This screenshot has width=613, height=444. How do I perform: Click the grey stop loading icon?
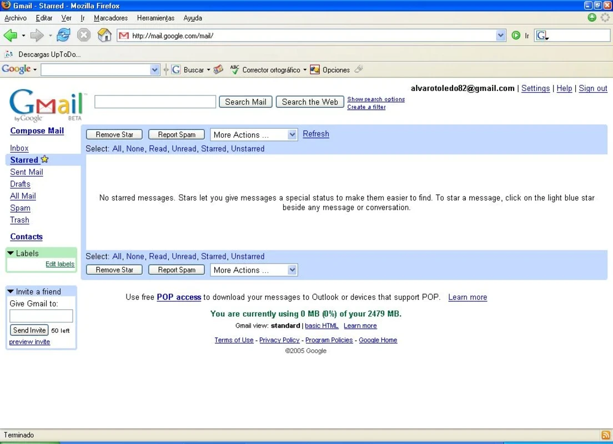tap(84, 35)
